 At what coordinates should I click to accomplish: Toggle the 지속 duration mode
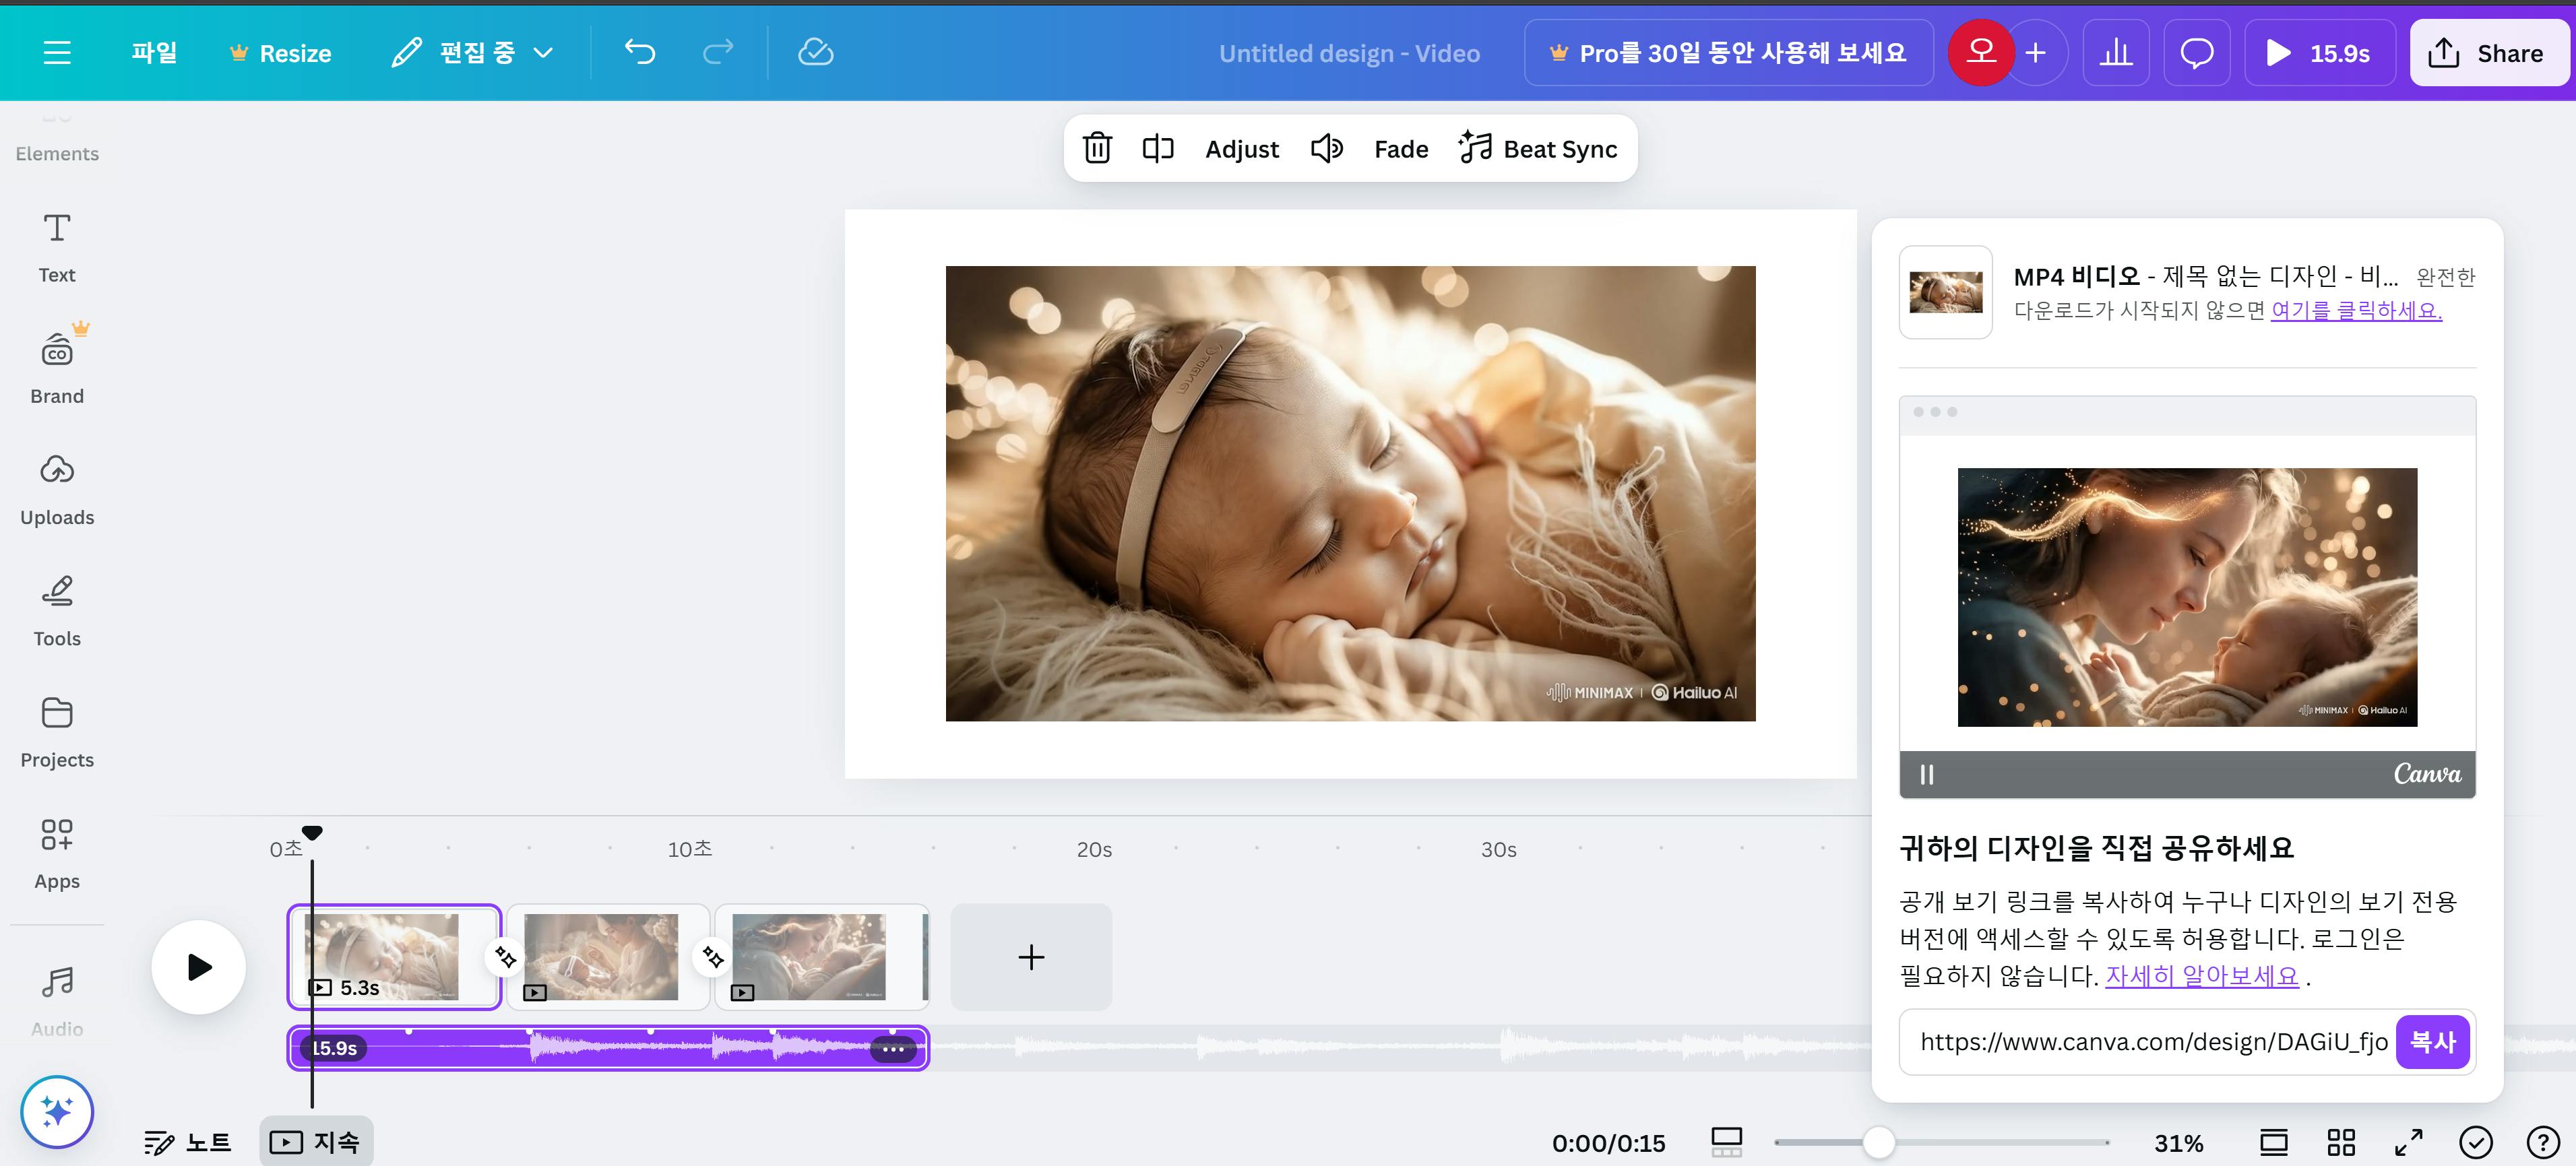click(316, 1140)
